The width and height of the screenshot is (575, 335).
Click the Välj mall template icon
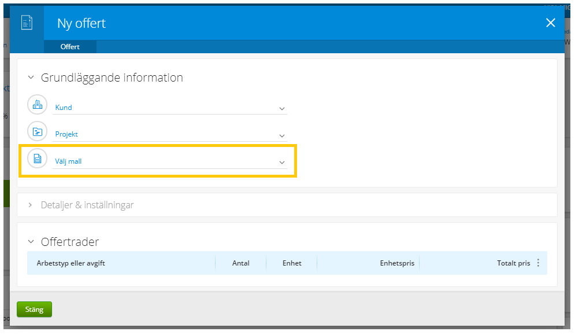[38, 159]
